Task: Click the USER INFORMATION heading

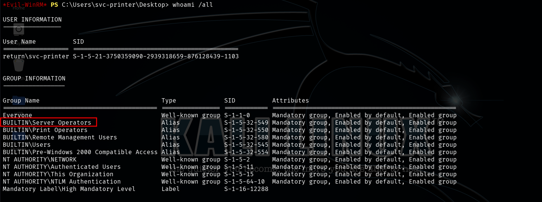Action: [x=32, y=19]
